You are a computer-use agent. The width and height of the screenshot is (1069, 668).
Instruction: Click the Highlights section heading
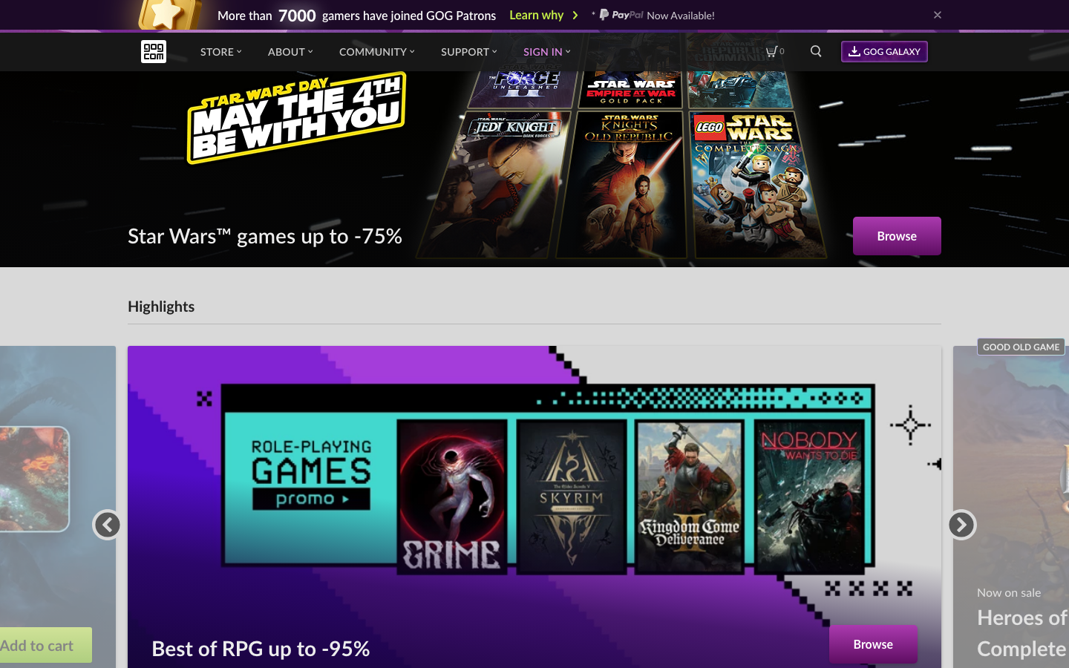point(161,307)
